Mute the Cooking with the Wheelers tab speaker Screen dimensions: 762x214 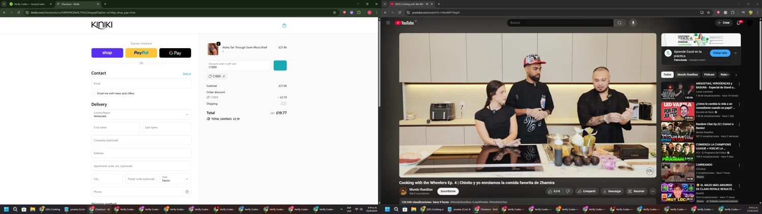click(x=427, y=4)
